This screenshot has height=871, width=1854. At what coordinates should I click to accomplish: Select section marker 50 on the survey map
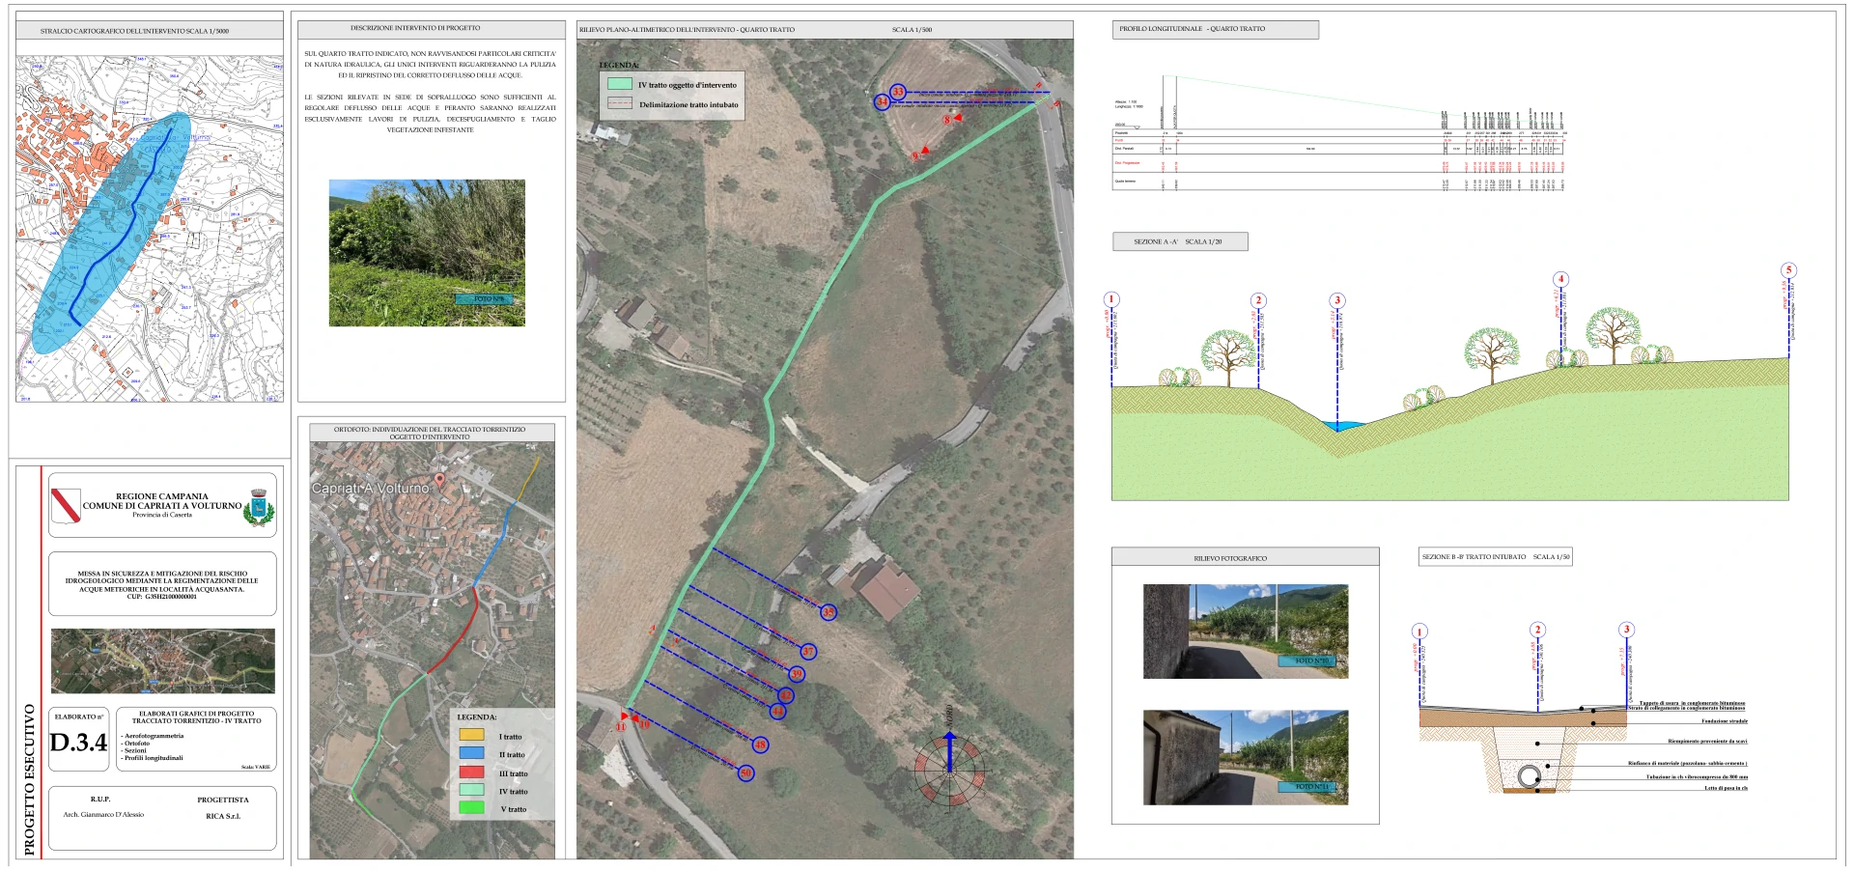coord(745,773)
